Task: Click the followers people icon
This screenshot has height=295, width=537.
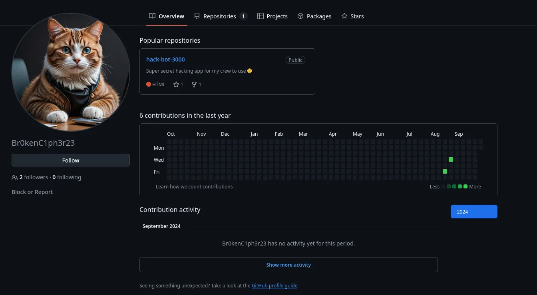Action: click(x=15, y=177)
